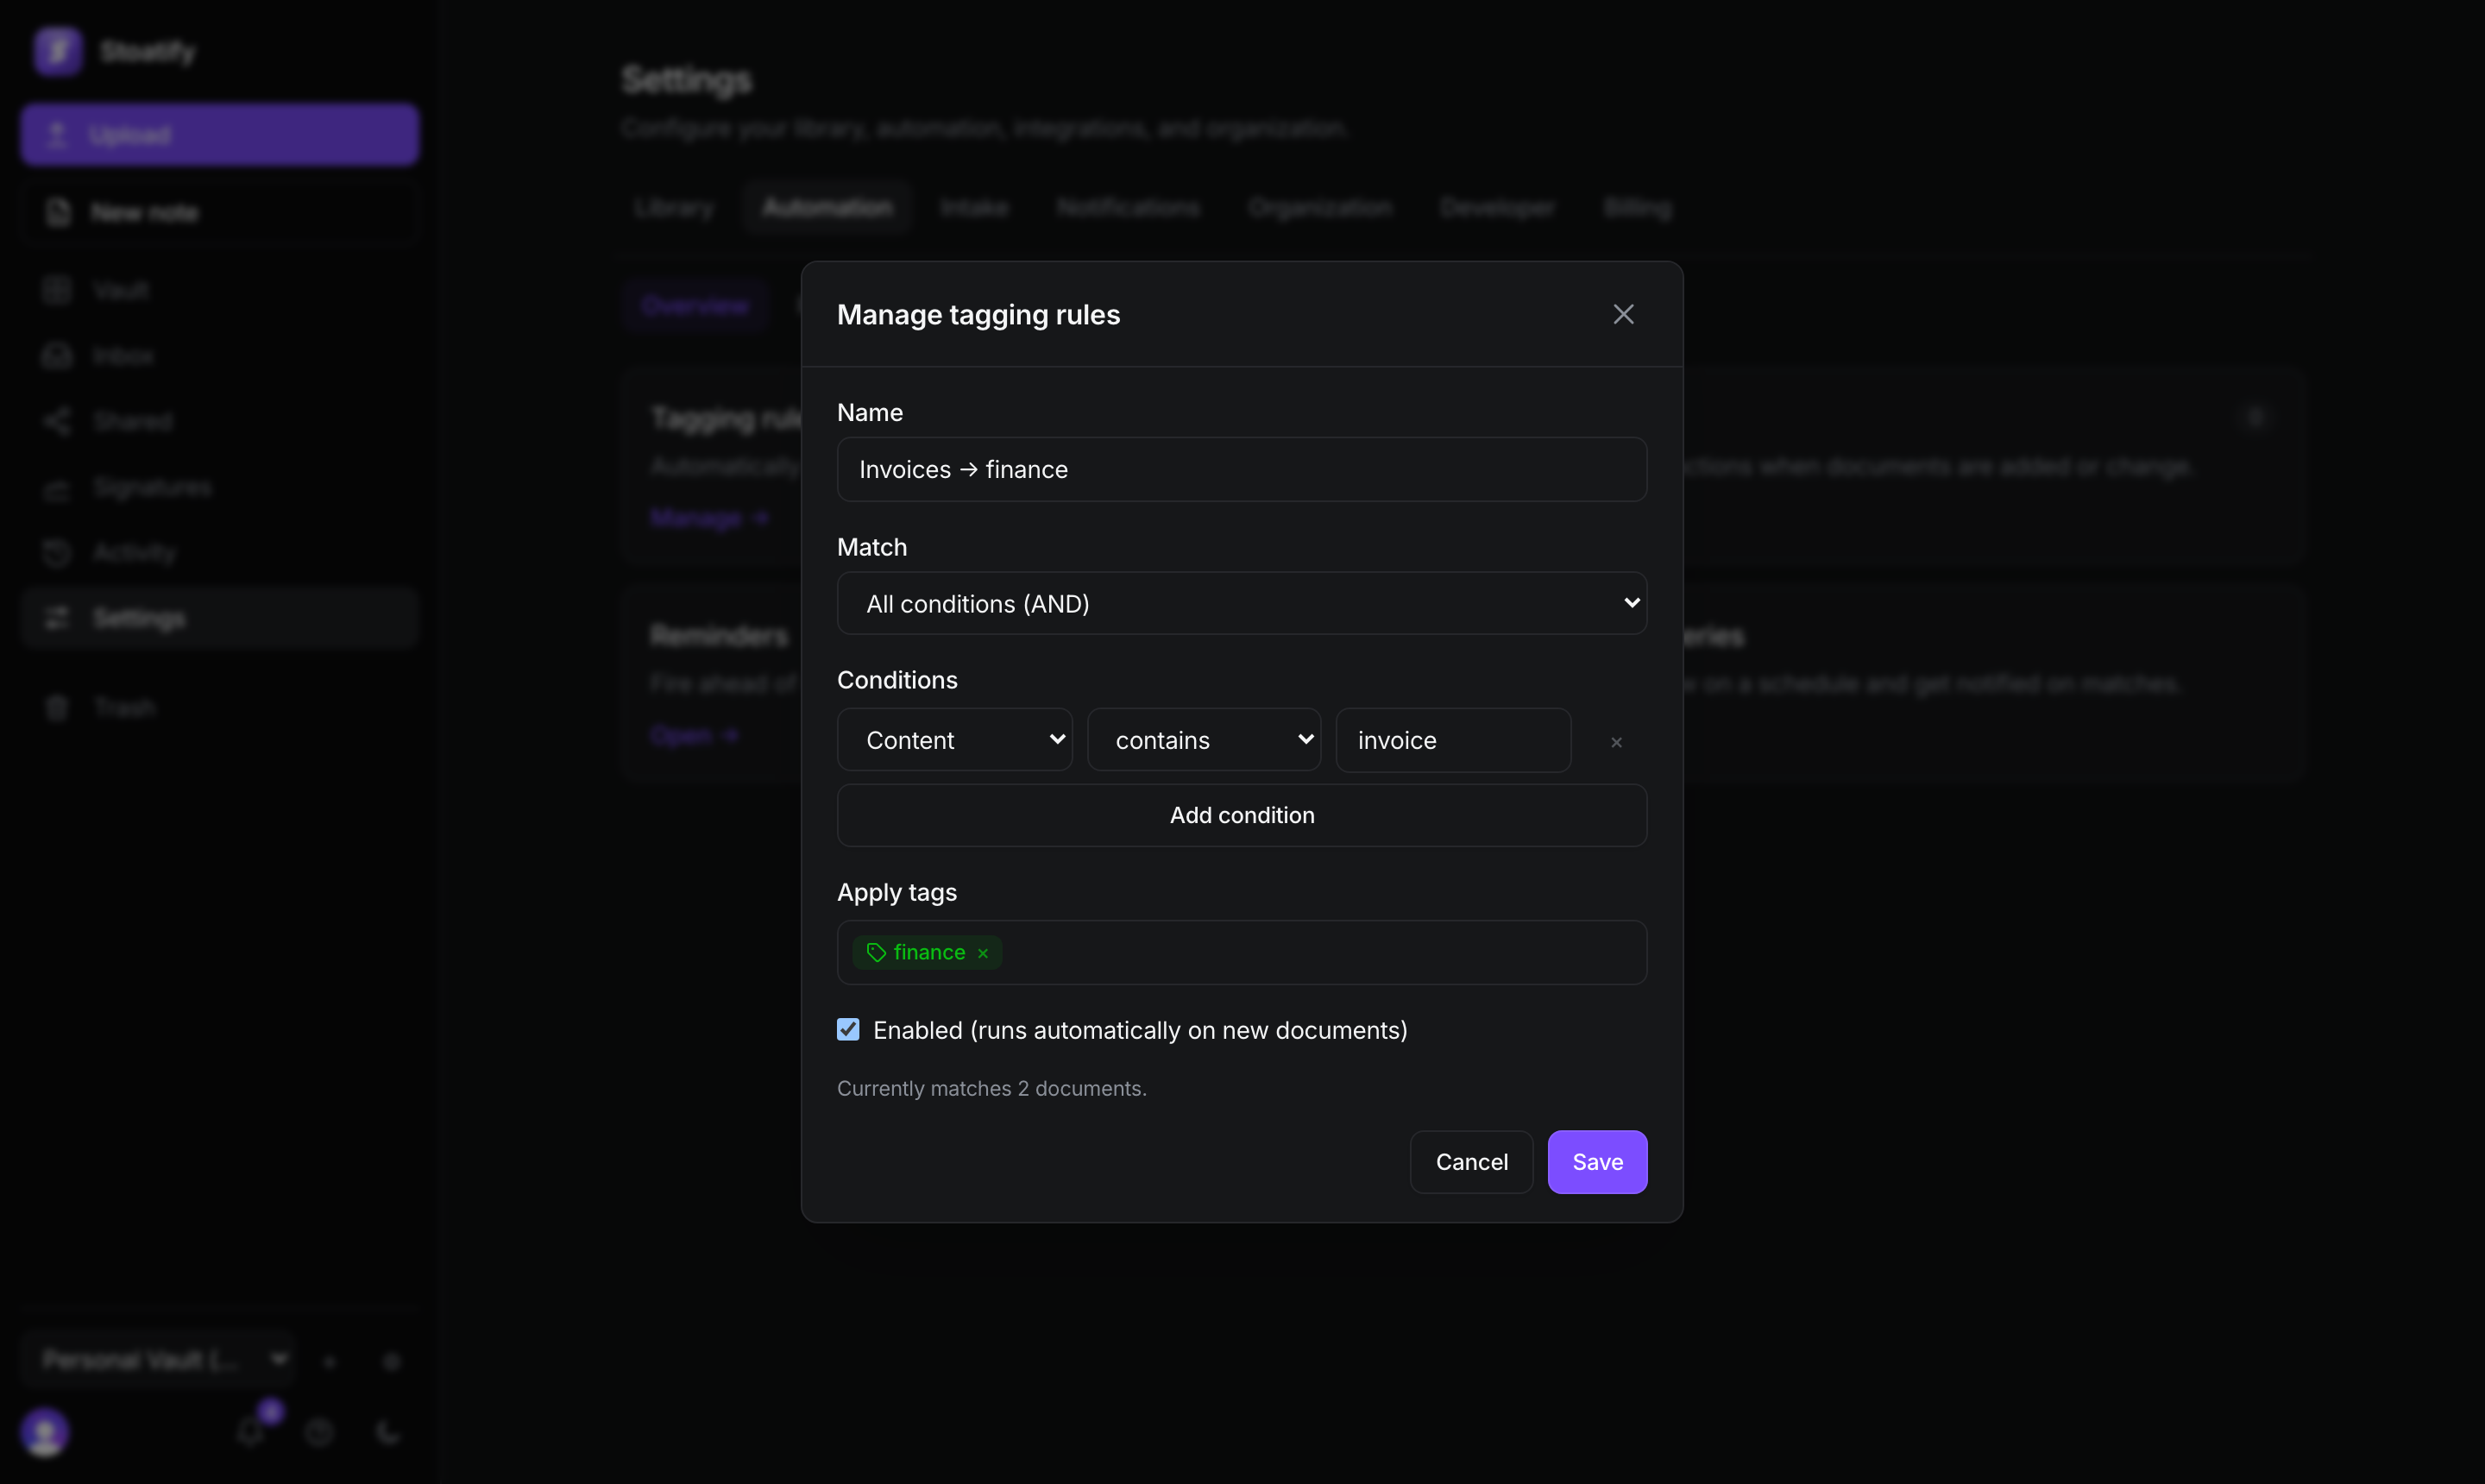2485x1484 pixels.
Task: Click the finance tag icon
Action: pos(876,952)
